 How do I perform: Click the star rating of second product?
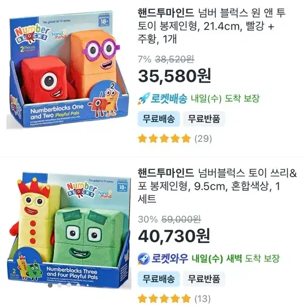164,298
